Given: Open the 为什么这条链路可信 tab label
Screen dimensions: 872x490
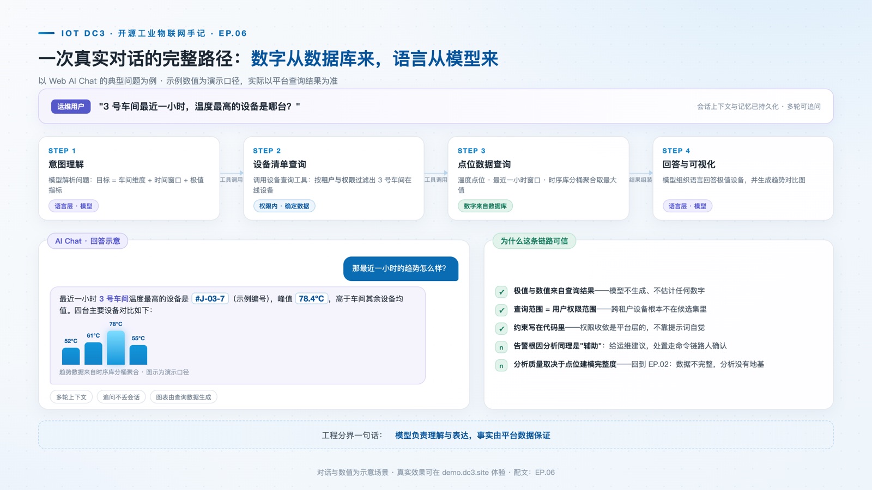Looking at the screenshot, I should tap(534, 241).
